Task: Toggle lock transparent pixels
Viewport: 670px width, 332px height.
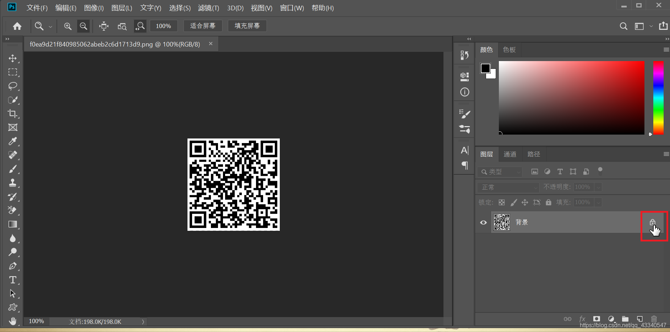Action: [502, 202]
